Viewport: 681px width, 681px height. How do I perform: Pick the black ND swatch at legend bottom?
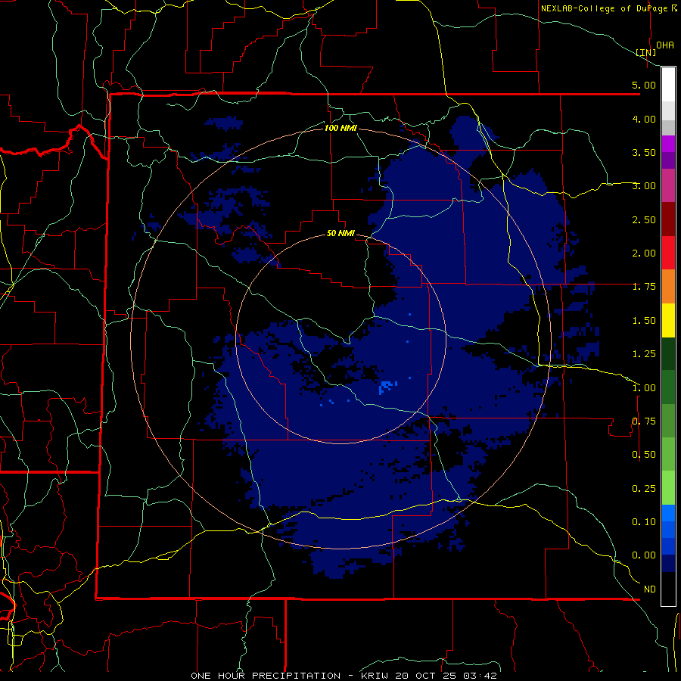click(668, 589)
